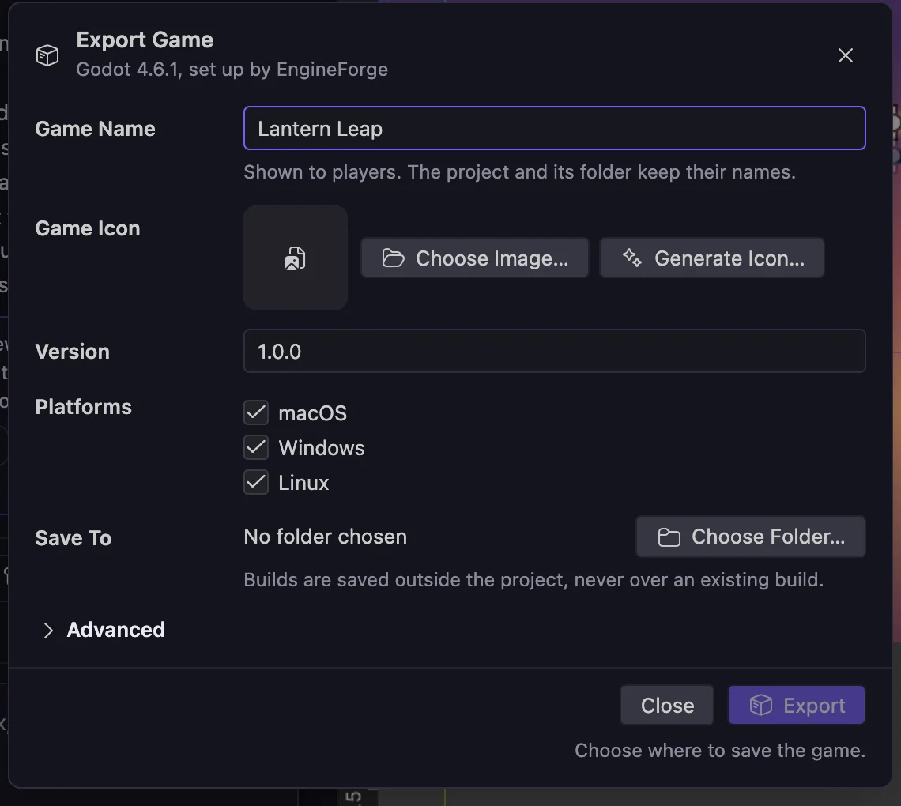Open the Choose Folder dialog
This screenshot has height=806, width=901.
pos(751,537)
